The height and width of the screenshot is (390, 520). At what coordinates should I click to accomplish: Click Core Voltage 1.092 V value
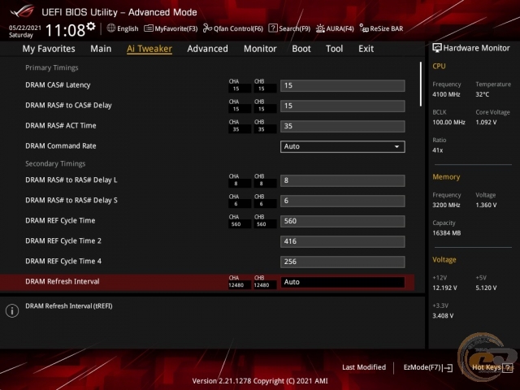pyautogui.click(x=486, y=123)
